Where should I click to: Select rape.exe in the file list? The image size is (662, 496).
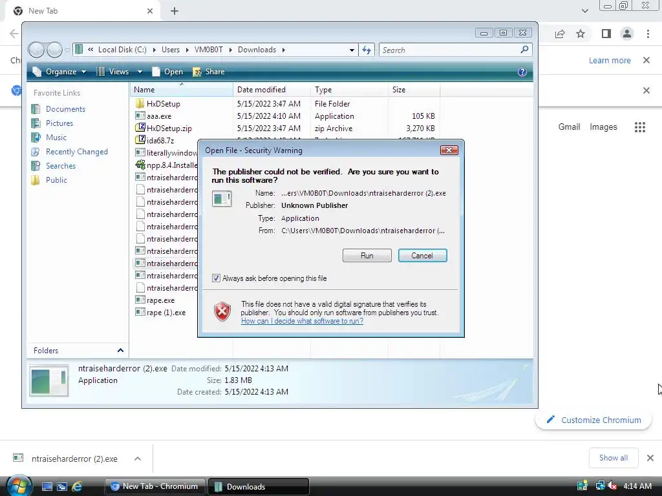(x=160, y=300)
